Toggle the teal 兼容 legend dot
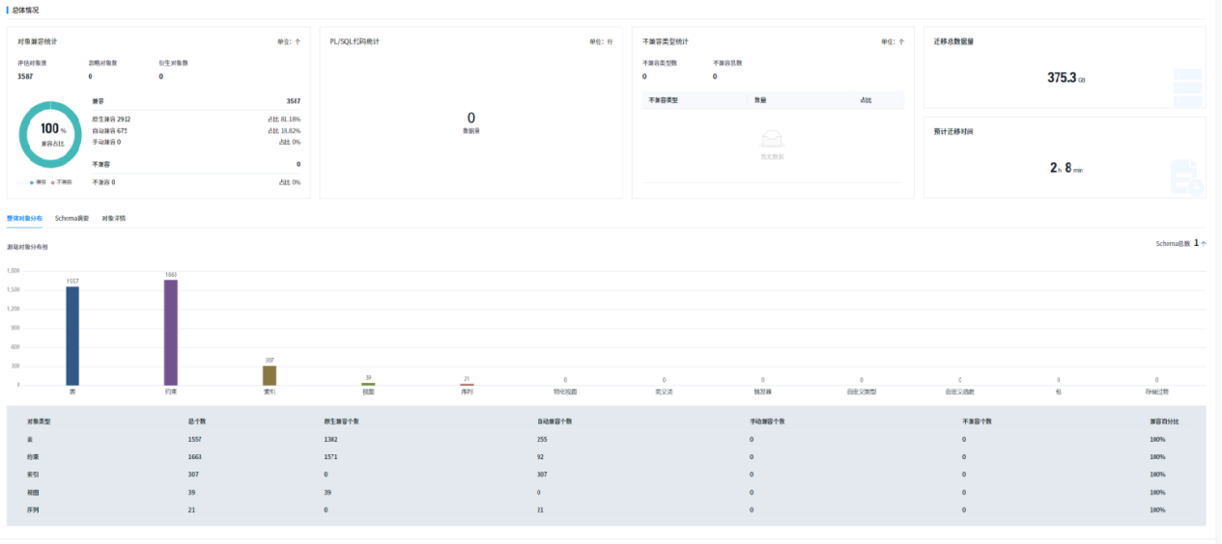This screenshot has height=544, width=1222. click(34, 181)
